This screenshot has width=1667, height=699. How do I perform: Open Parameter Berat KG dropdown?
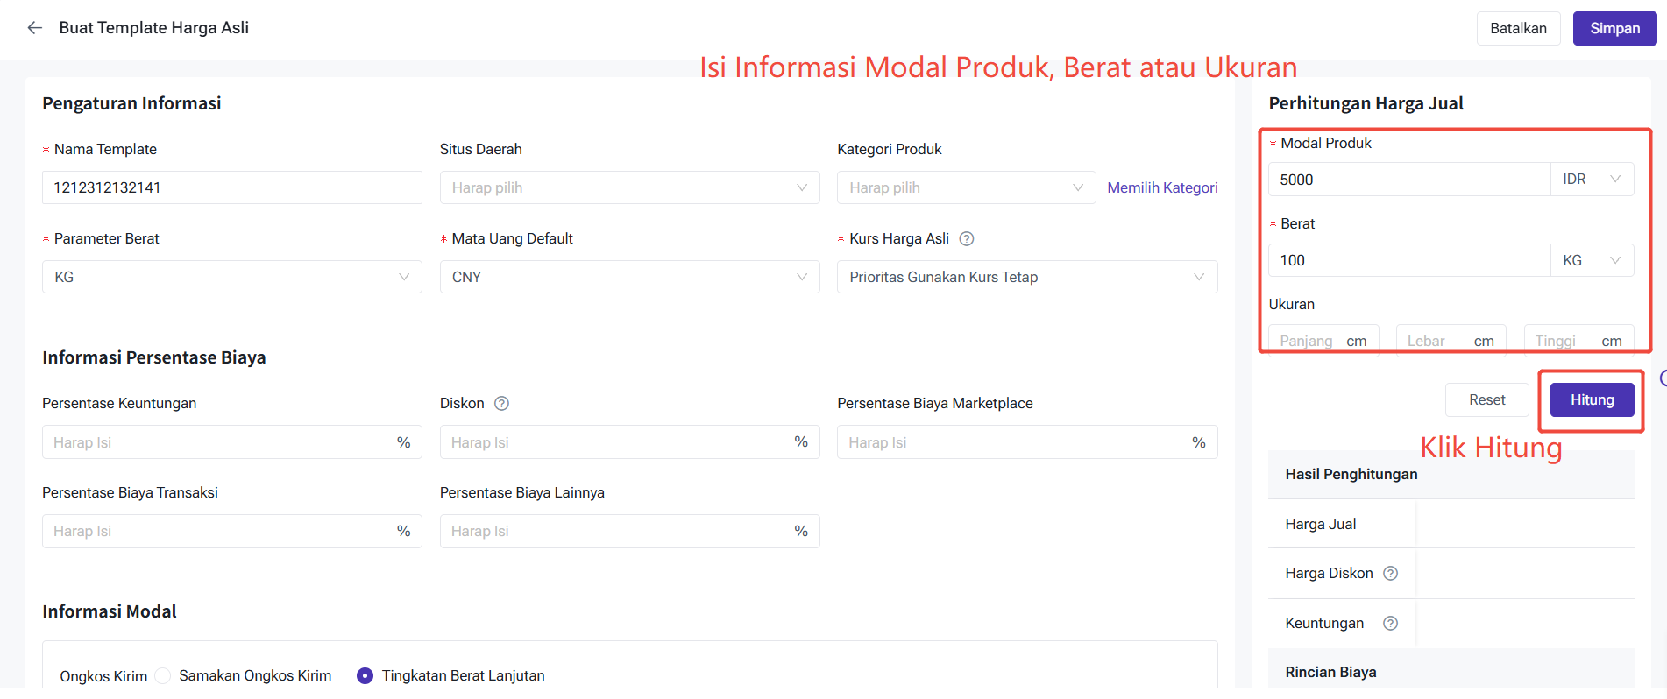(x=231, y=278)
